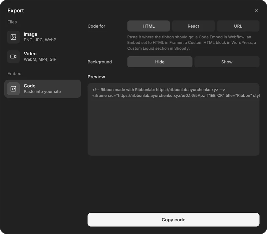Screen dimensions: 267x234
Task: Click the paste instructions help text
Action: [x=192, y=43]
